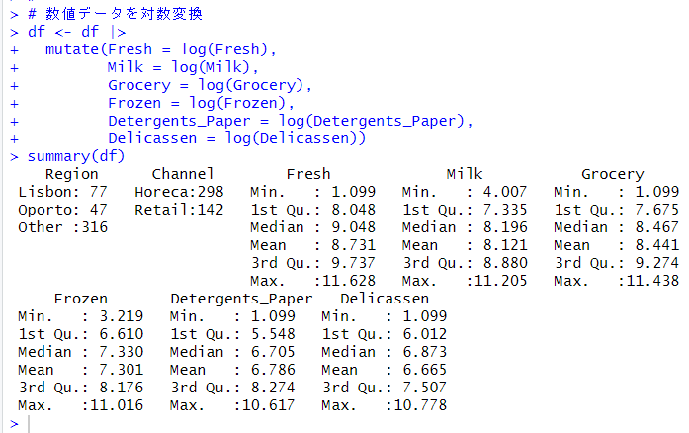This screenshot has height=433, width=689.
Task: Click the 'Other :316' entry
Action: 63,227
